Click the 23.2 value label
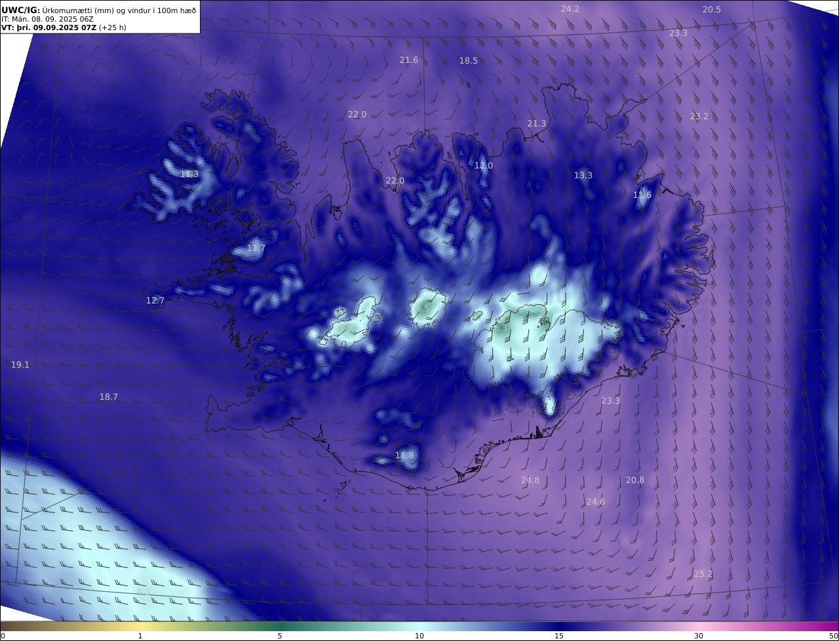 pyautogui.click(x=699, y=116)
